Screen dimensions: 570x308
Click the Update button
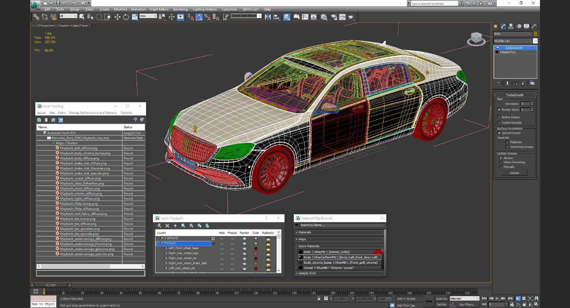click(x=515, y=173)
